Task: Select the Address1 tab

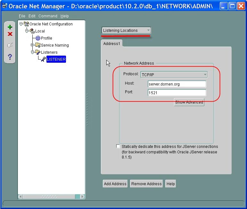Action: pos(112,43)
